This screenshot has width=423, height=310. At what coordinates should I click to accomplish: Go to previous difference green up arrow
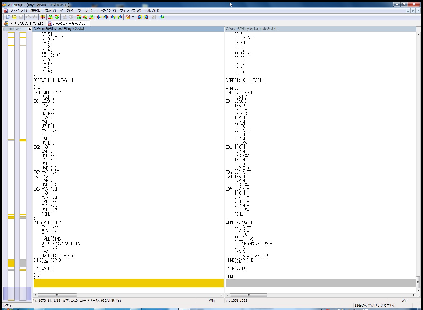57,17
